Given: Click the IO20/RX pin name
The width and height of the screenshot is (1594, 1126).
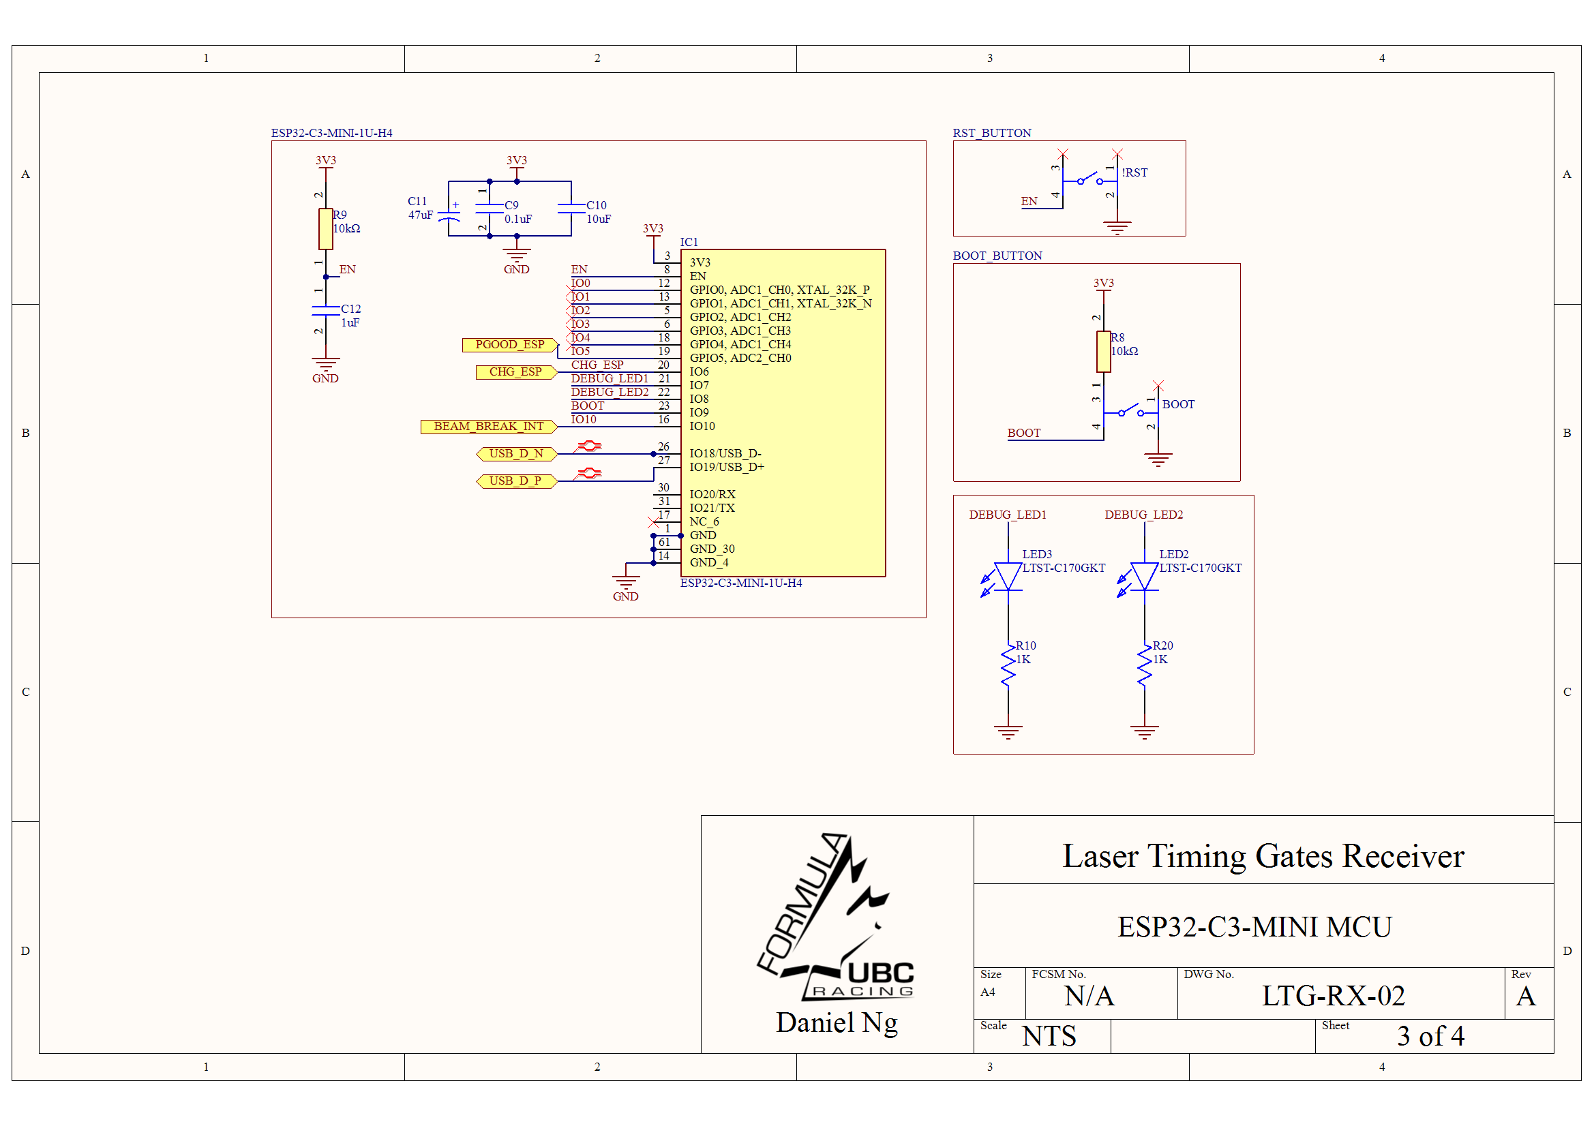Looking at the screenshot, I should [712, 495].
